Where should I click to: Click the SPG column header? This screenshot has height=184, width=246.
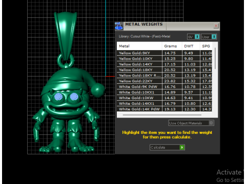click(x=206, y=46)
